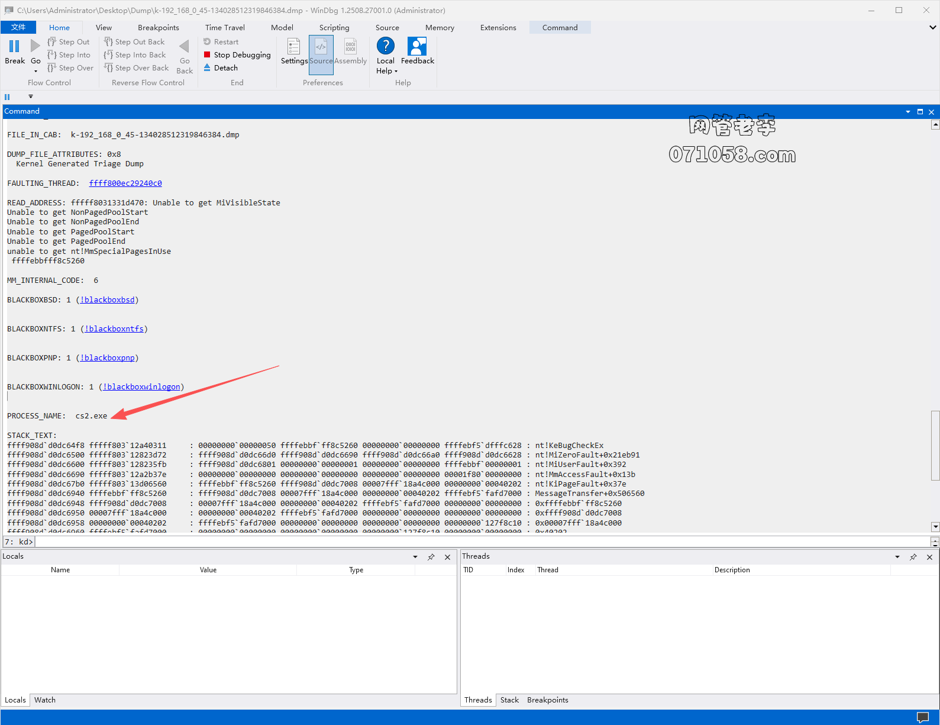This screenshot has height=725, width=940.
Task: Open the Threads panel options dropdown
Action: pyautogui.click(x=897, y=557)
